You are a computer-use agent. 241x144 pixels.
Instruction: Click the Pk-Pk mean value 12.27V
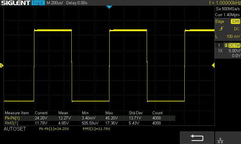tap(64, 118)
